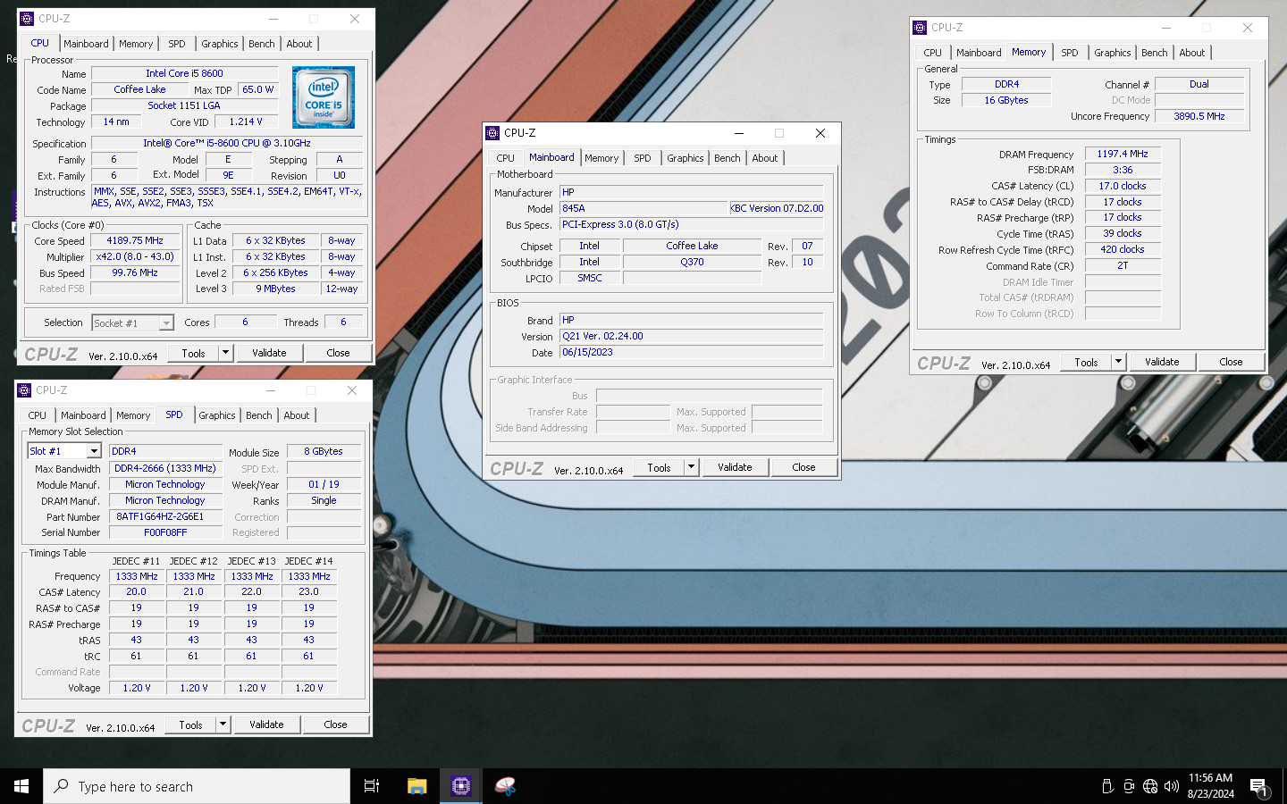Click the Type here to search box
The width and height of the screenshot is (1287, 804).
pyautogui.click(x=197, y=786)
